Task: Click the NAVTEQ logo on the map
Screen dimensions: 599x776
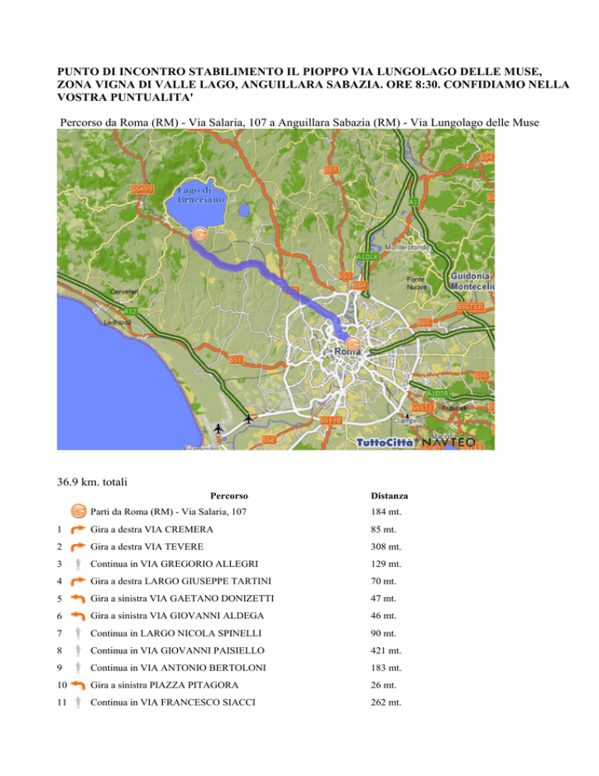Action: [449, 443]
